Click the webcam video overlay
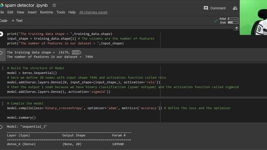This screenshot has height=150, width=267. coord(253,17)
